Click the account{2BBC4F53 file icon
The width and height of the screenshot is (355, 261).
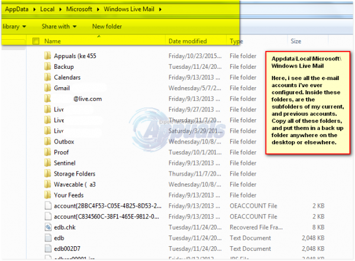pyautogui.click(x=48, y=206)
